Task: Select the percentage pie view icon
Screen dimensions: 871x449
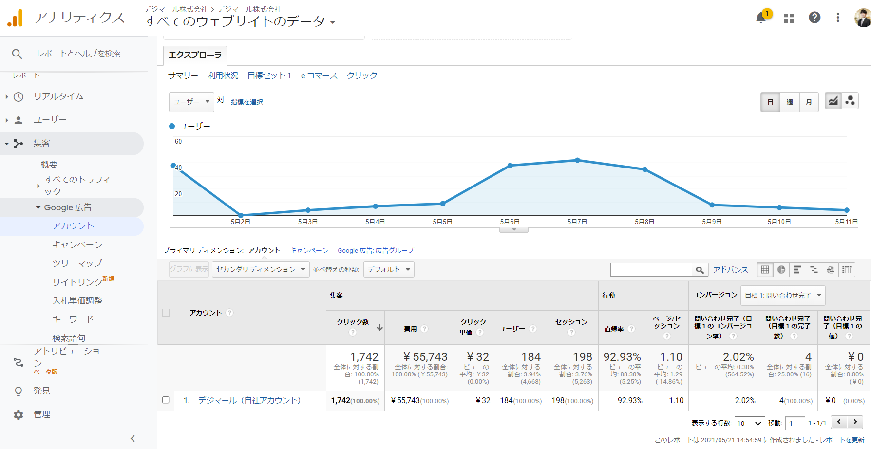Action: [x=781, y=270]
